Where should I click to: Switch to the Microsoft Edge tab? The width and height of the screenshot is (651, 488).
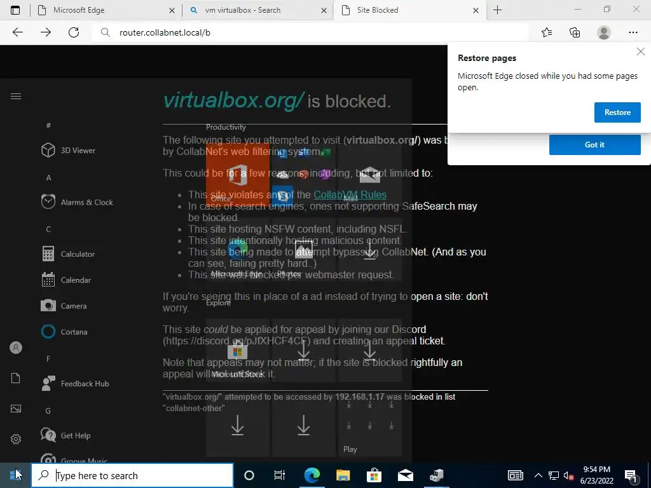pyautogui.click(x=105, y=10)
